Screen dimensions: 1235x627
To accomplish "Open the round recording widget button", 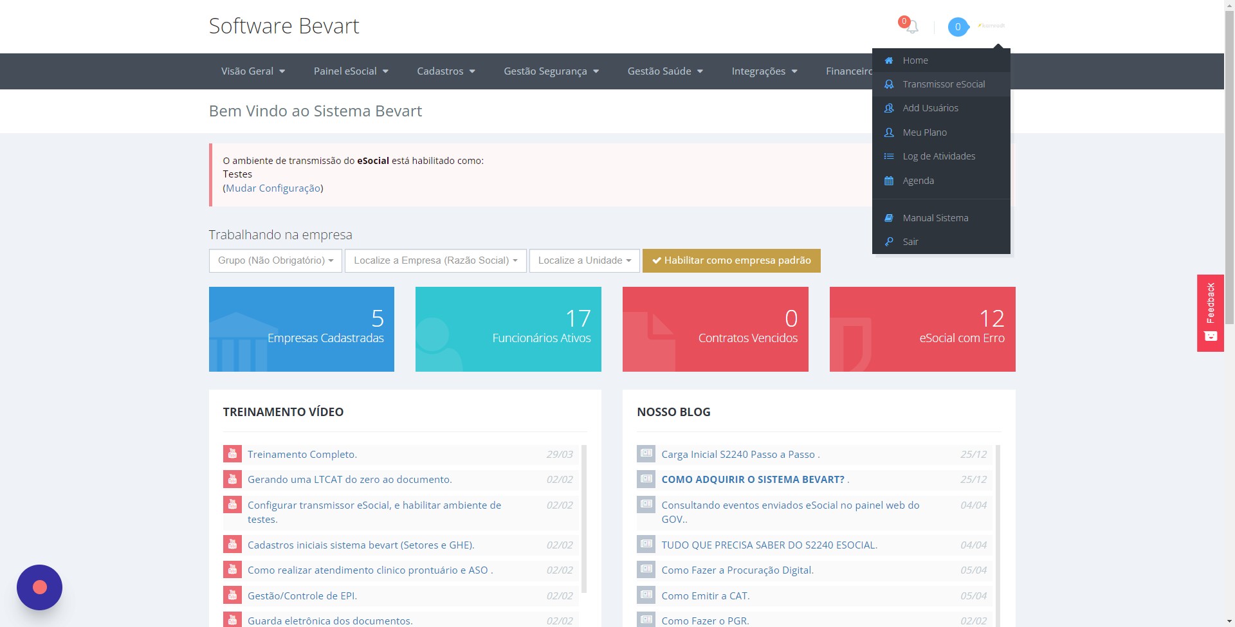I will (x=39, y=587).
